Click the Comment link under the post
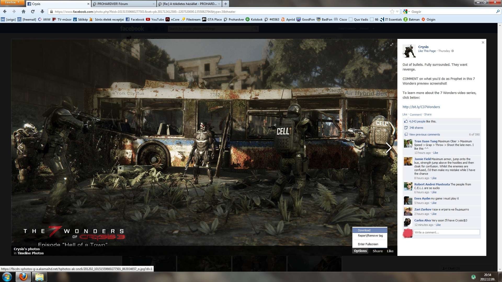The width and height of the screenshot is (502, 282). pyautogui.click(x=416, y=115)
